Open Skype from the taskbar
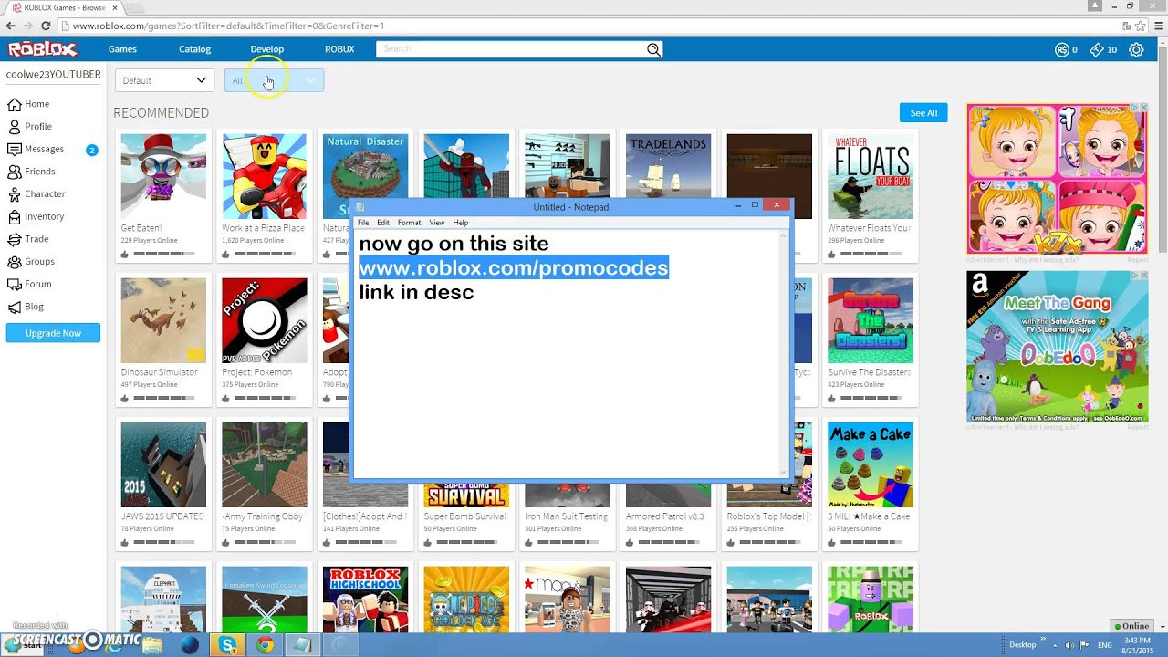 pos(225,645)
